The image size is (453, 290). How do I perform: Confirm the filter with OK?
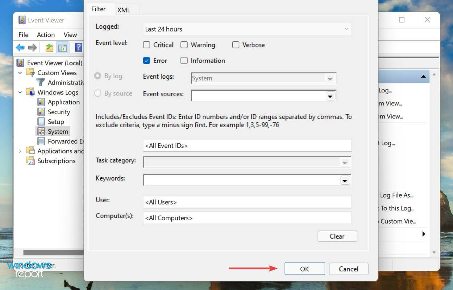point(304,269)
